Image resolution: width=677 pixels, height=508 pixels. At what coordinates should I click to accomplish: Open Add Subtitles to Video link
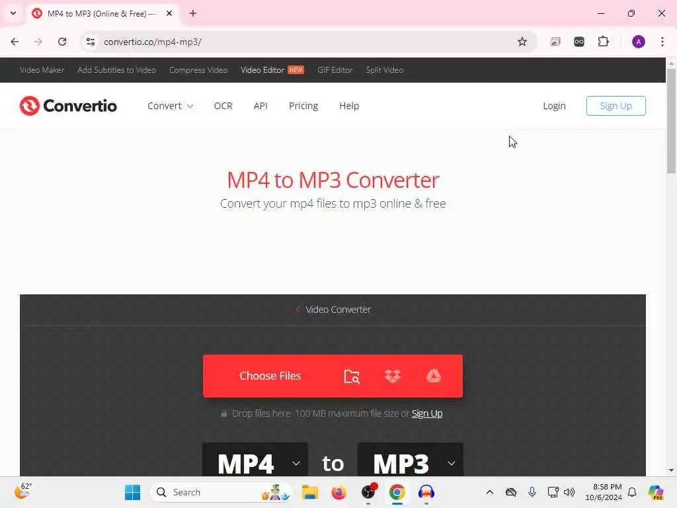coord(116,70)
